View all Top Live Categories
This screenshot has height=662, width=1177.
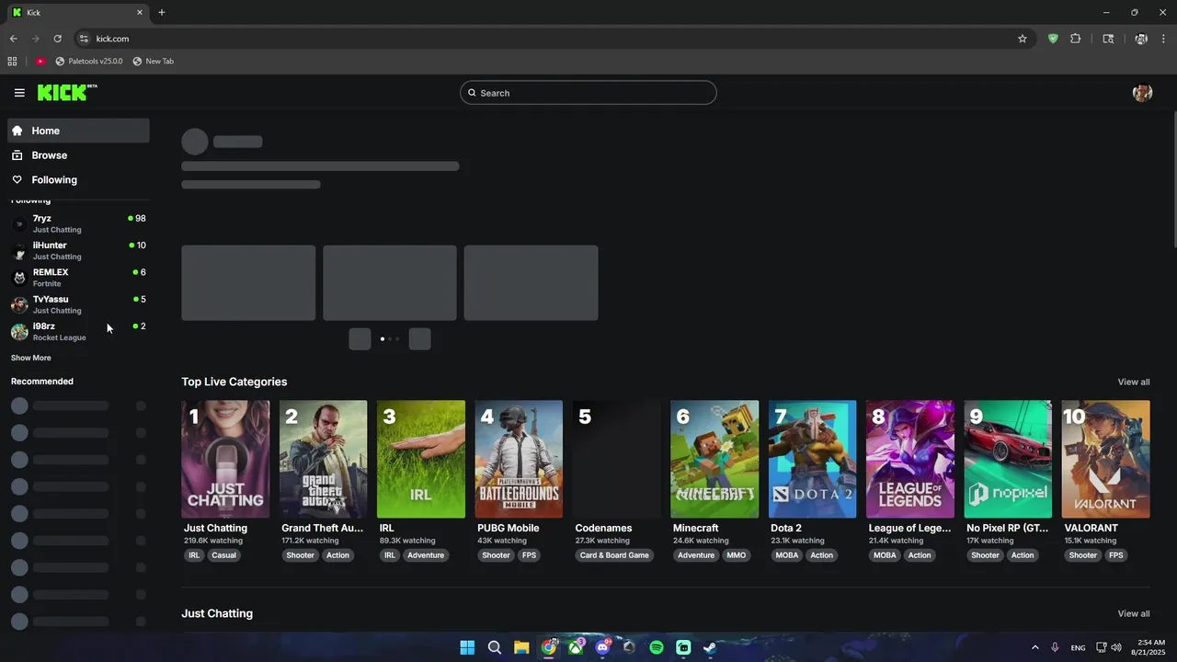[1134, 382]
